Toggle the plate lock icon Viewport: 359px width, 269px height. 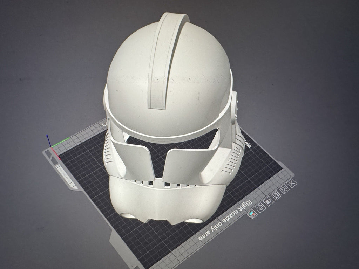click(269, 201)
